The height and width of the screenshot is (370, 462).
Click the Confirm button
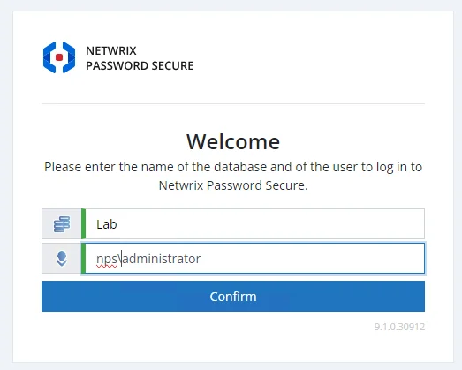click(233, 296)
